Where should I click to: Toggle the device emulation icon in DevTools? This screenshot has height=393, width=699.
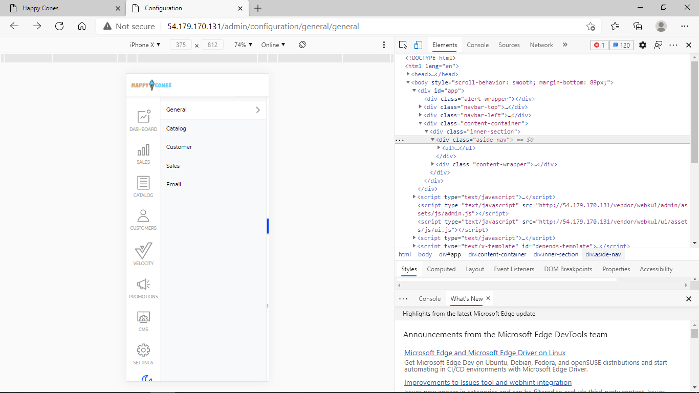coord(418,45)
